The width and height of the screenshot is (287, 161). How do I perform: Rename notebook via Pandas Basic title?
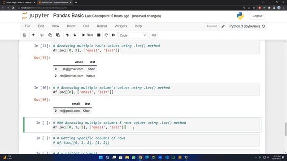(69, 16)
